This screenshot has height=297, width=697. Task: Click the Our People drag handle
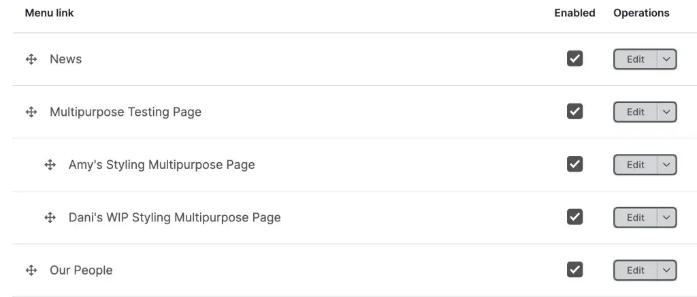tap(31, 270)
